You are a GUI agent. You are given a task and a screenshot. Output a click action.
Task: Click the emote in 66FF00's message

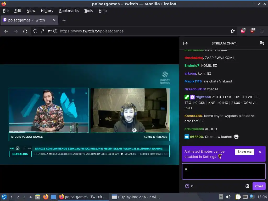tap(236, 137)
